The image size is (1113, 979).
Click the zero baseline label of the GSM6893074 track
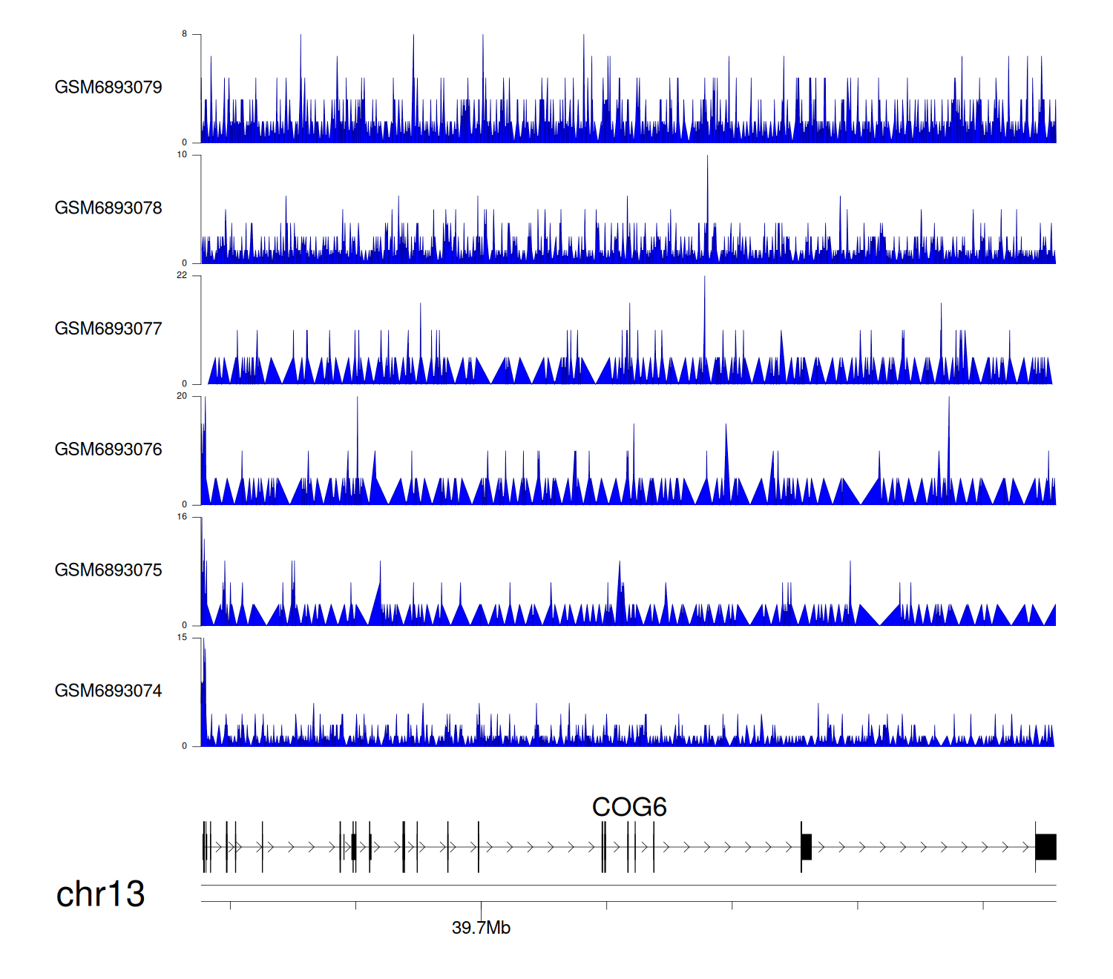185,746
